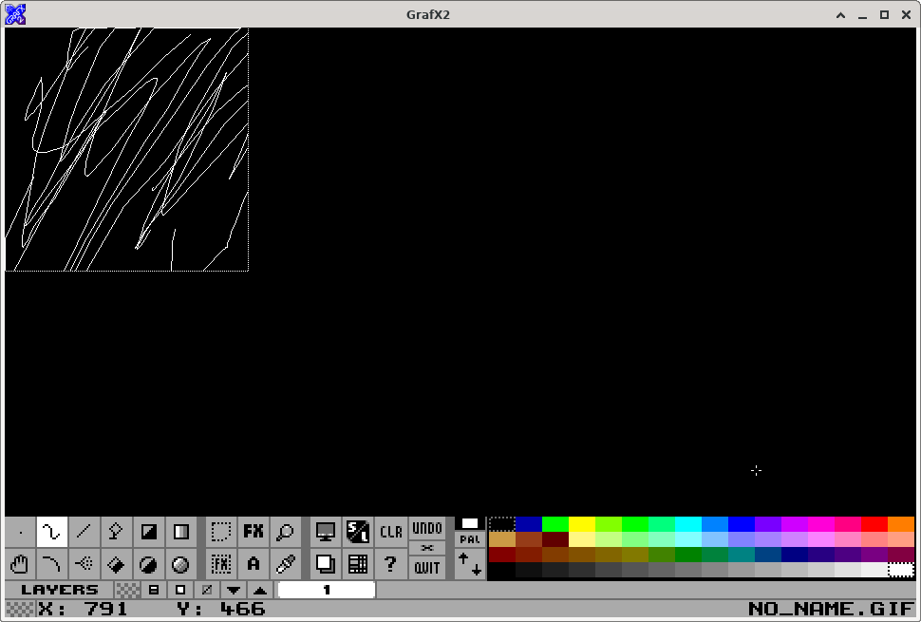The width and height of the screenshot is (921, 622).
Task: Select the flood fill bucket tool
Action: [x=117, y=564]
